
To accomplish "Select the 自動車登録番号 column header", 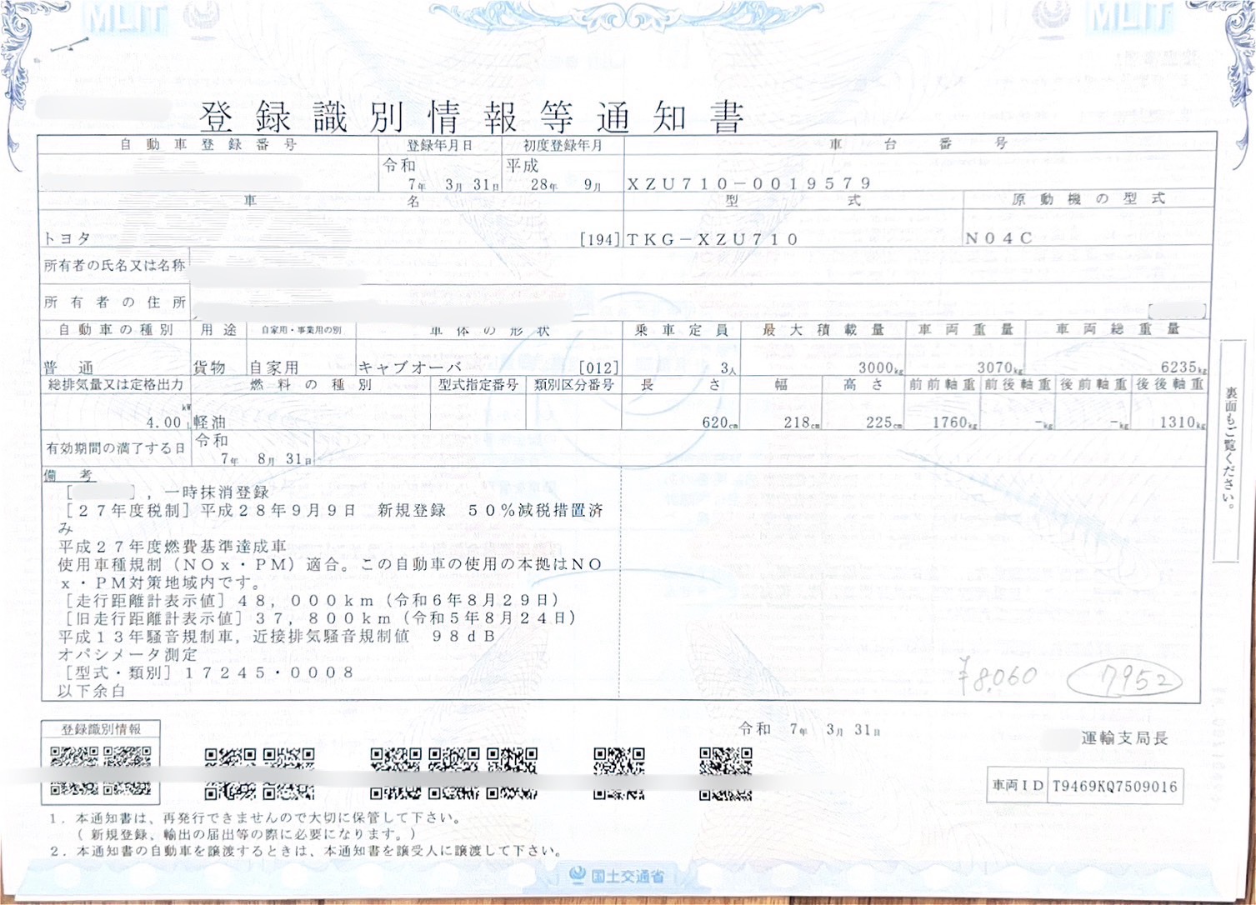I will [x=208, y=144].
